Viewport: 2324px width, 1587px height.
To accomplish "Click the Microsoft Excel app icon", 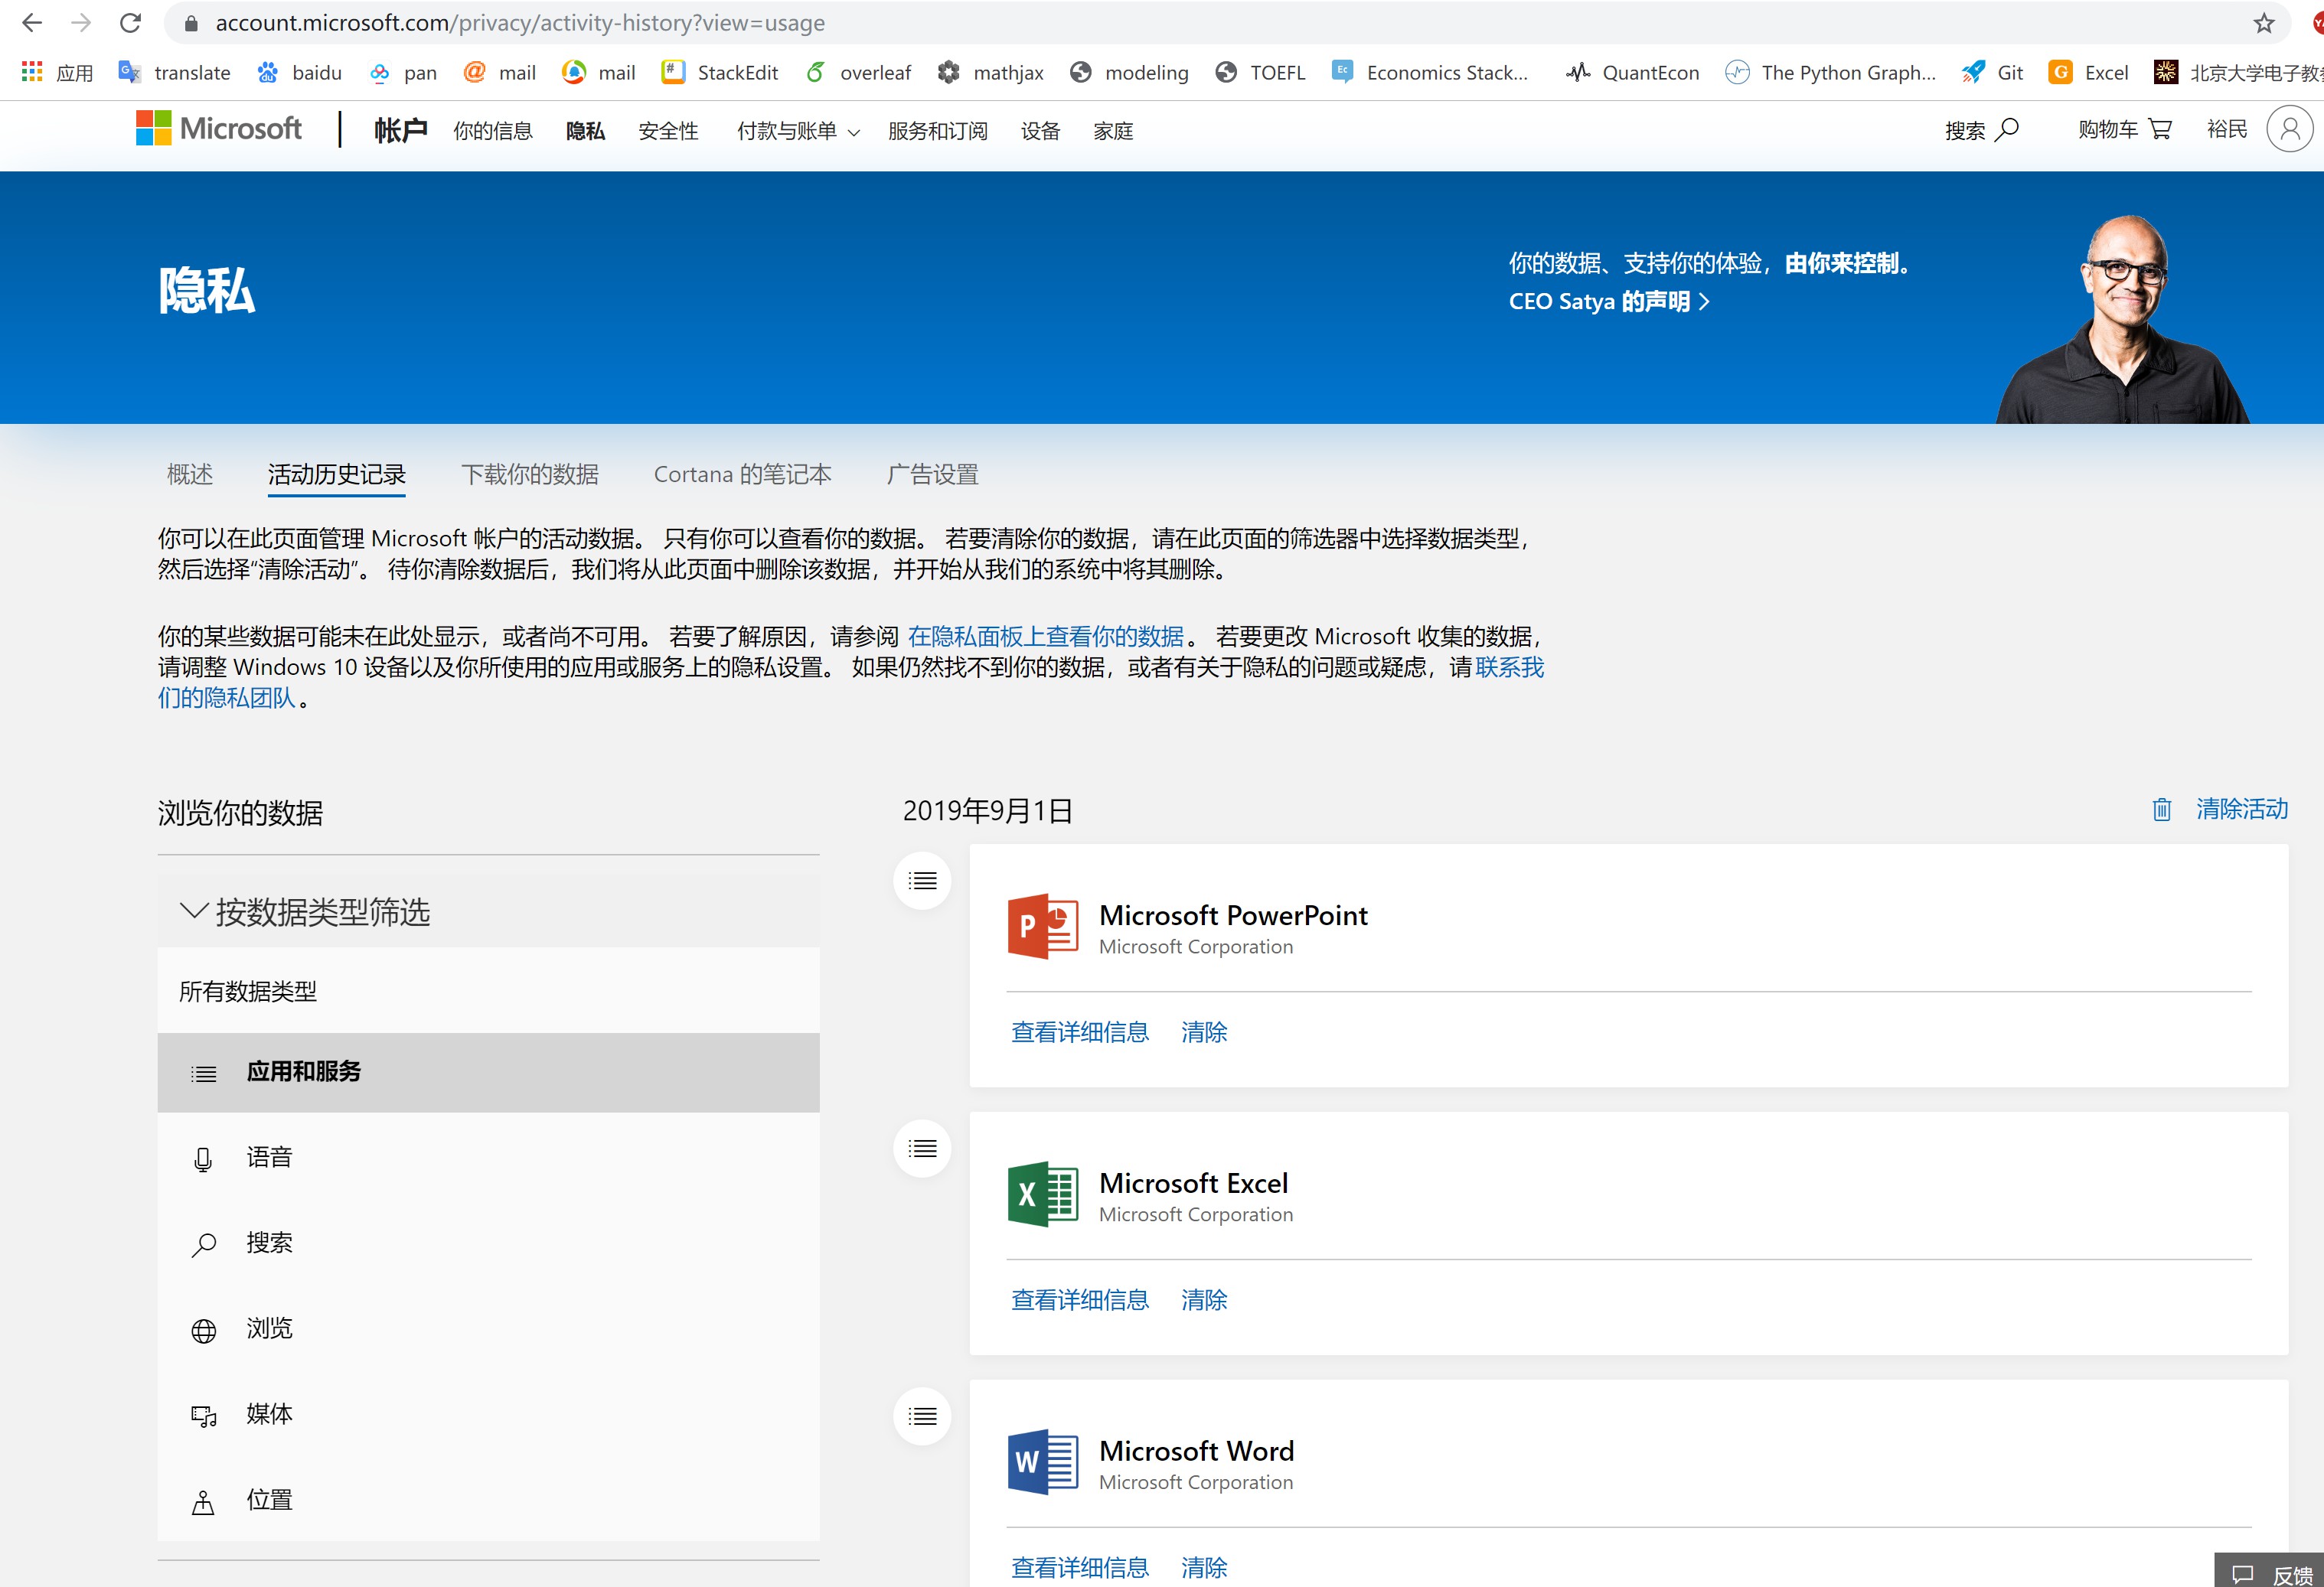I will [x=1042, y=1193].
